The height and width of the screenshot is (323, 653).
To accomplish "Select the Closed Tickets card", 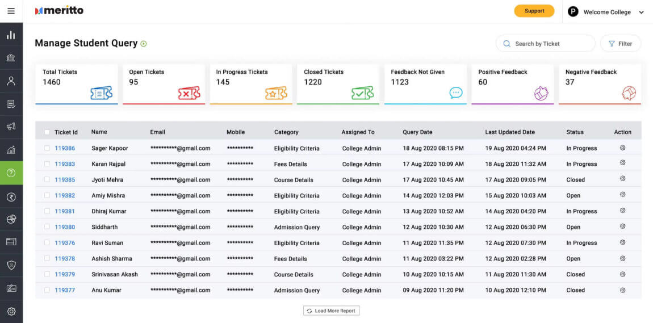I will click(x=338, y=84).
